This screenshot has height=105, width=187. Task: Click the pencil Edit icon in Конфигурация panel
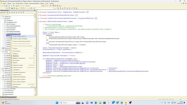tap(10, 13)
